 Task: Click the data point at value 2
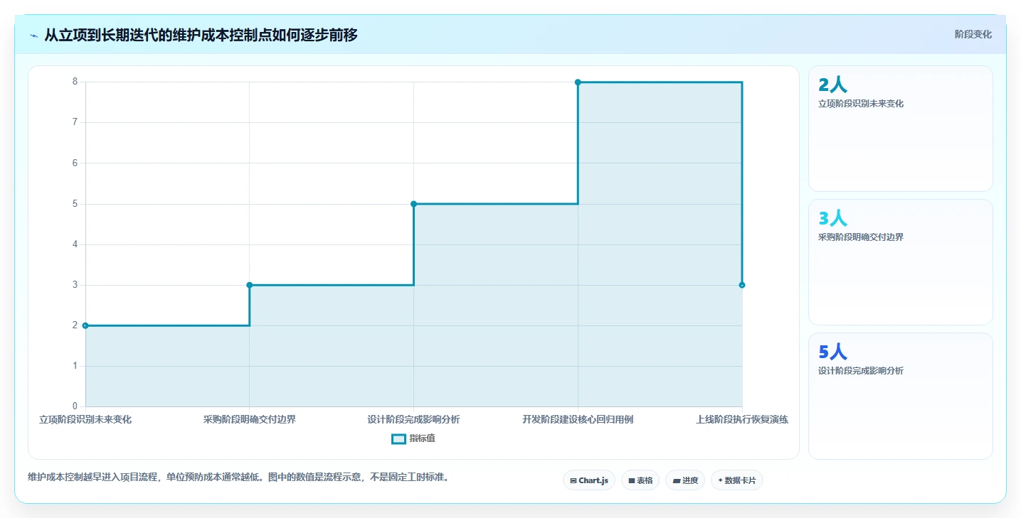point(85,325)
